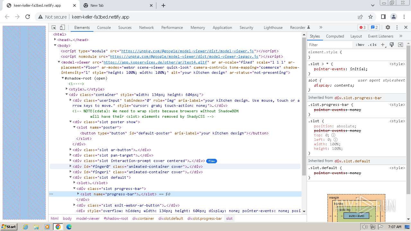This screenshot has width=411, height=231.
Task: Open a new tab with plus button
Action: point(163,5)
